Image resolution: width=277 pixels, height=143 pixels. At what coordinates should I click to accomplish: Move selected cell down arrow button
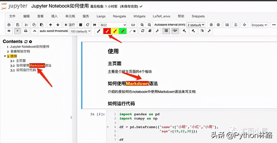point(58,25)
